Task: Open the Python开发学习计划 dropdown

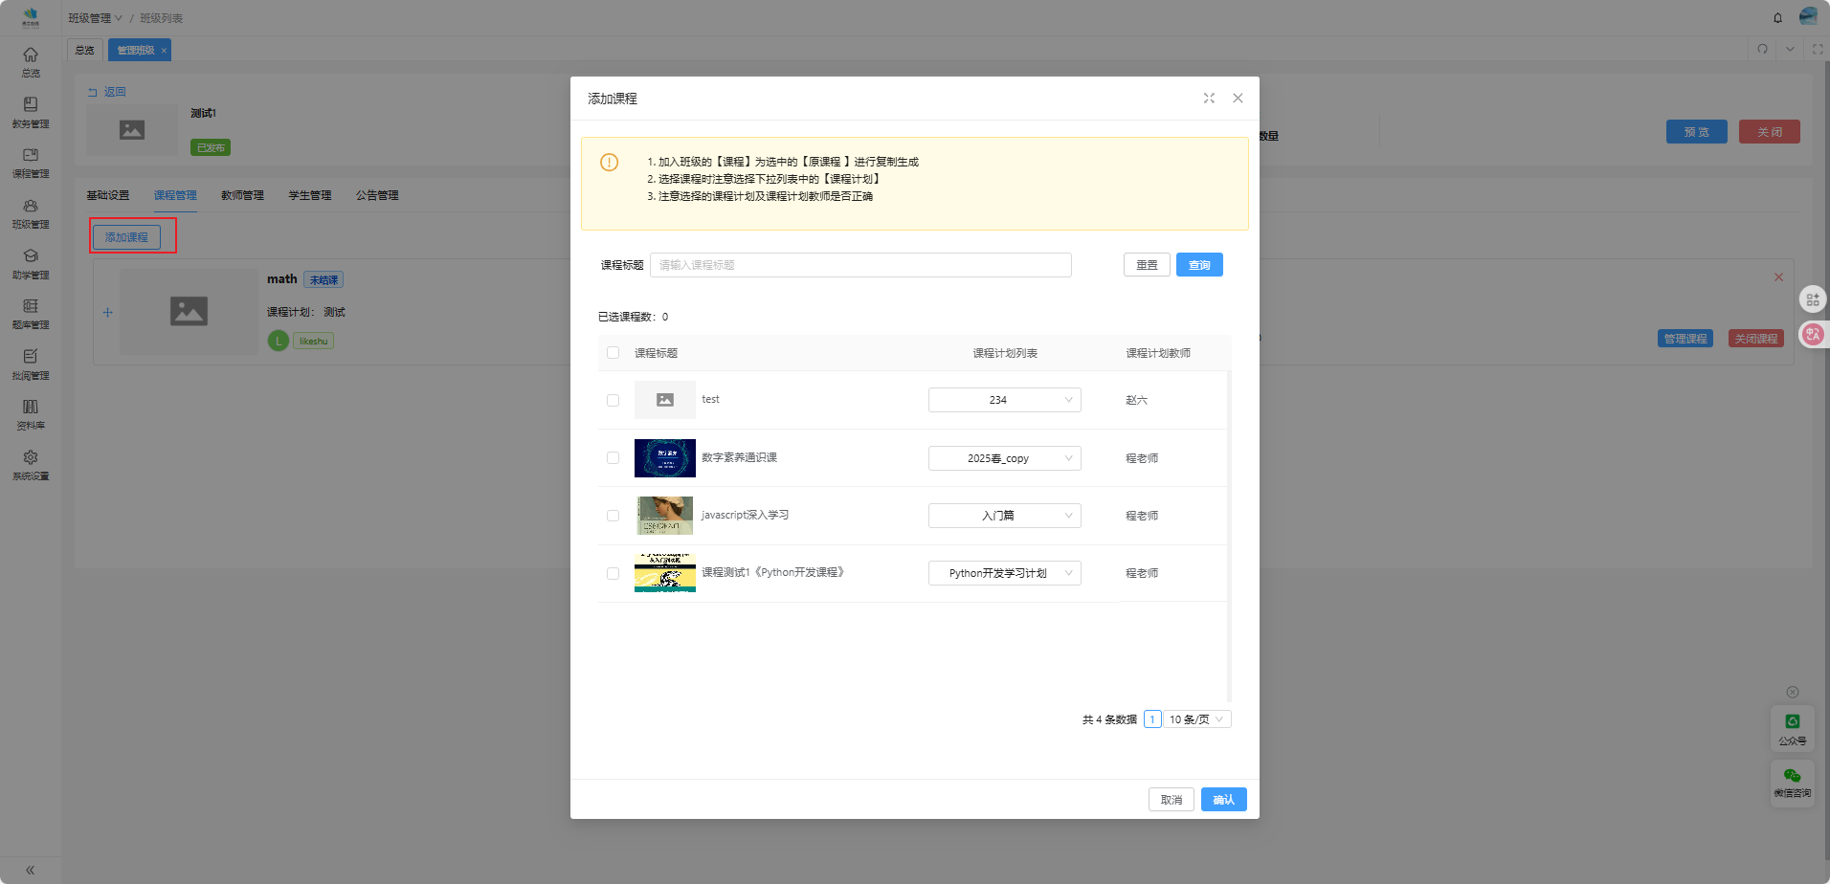Action: coord(1004,573)
